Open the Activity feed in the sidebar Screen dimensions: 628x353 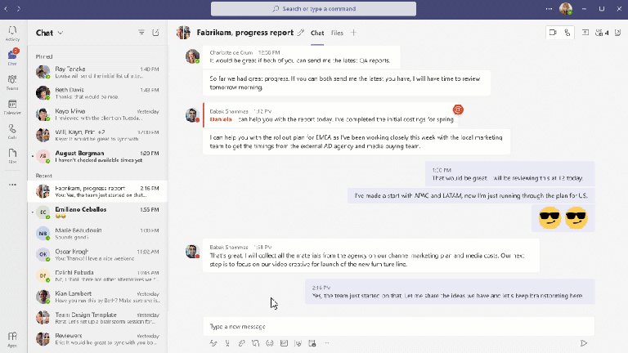click(x=12, y=33)
